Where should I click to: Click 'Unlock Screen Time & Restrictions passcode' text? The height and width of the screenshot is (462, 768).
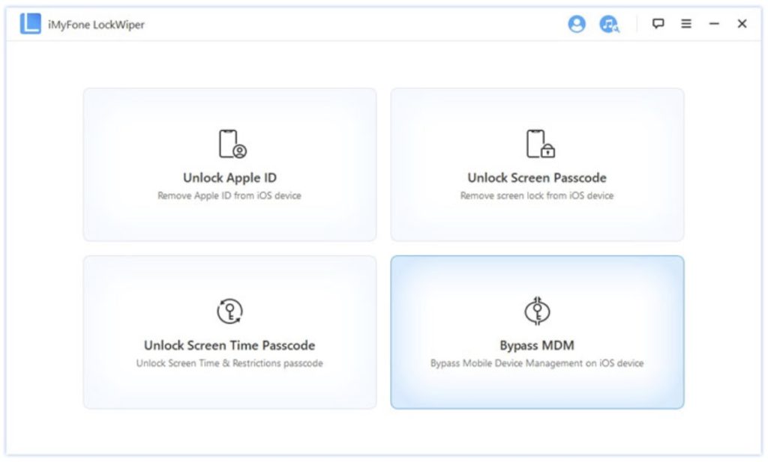tap(229, 363)
